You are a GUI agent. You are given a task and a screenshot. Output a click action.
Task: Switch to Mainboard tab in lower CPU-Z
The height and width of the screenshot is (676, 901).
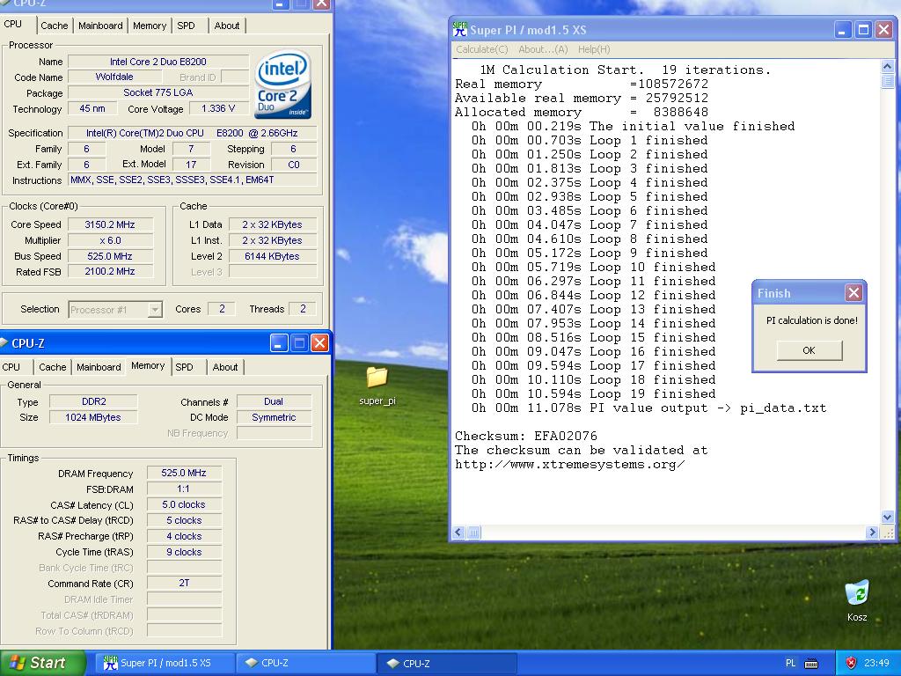coord(99,367)
